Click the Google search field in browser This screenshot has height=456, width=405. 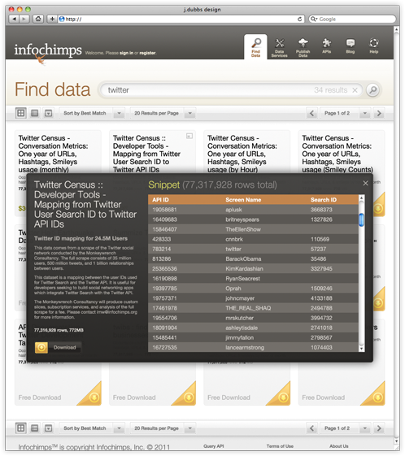pos(352,20)
